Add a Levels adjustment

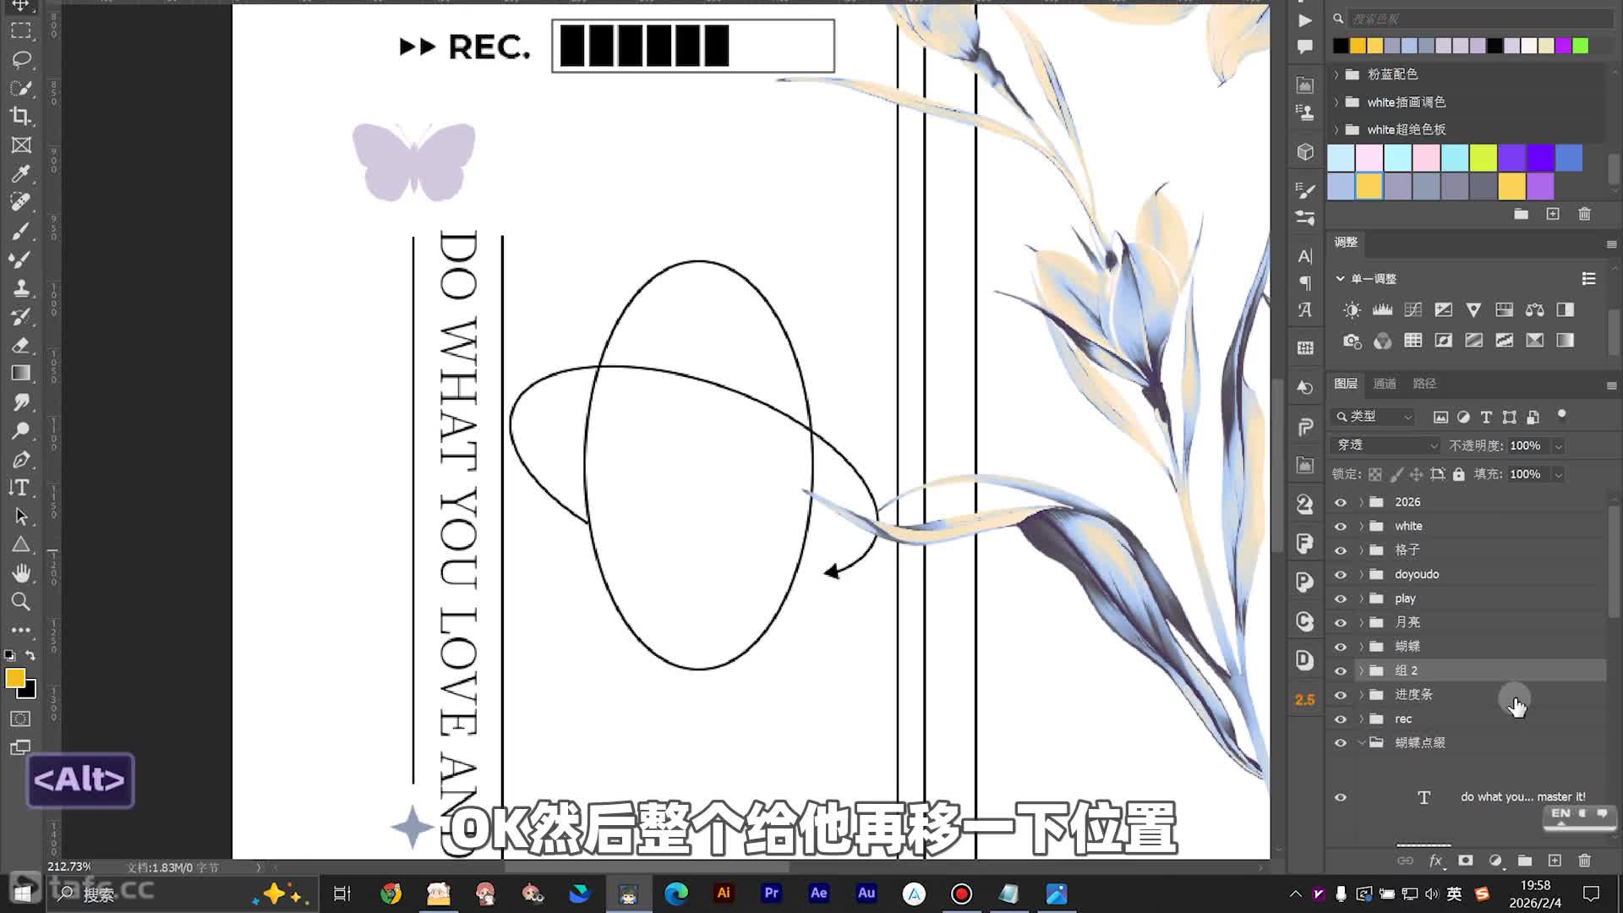tap(1382, 310)
